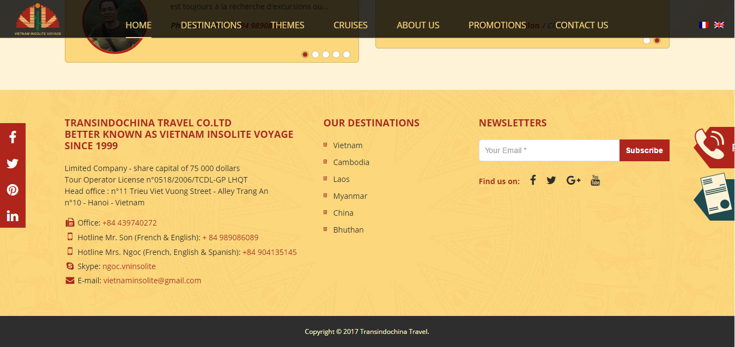Screen dimensions: 735x347
Task: Click Mr. Son hotline + 84 989086089
Action: [x=230, y=238]
